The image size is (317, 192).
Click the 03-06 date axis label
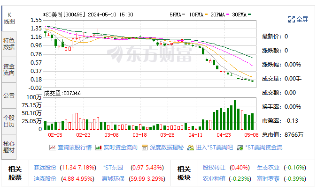tap(111, 135)
